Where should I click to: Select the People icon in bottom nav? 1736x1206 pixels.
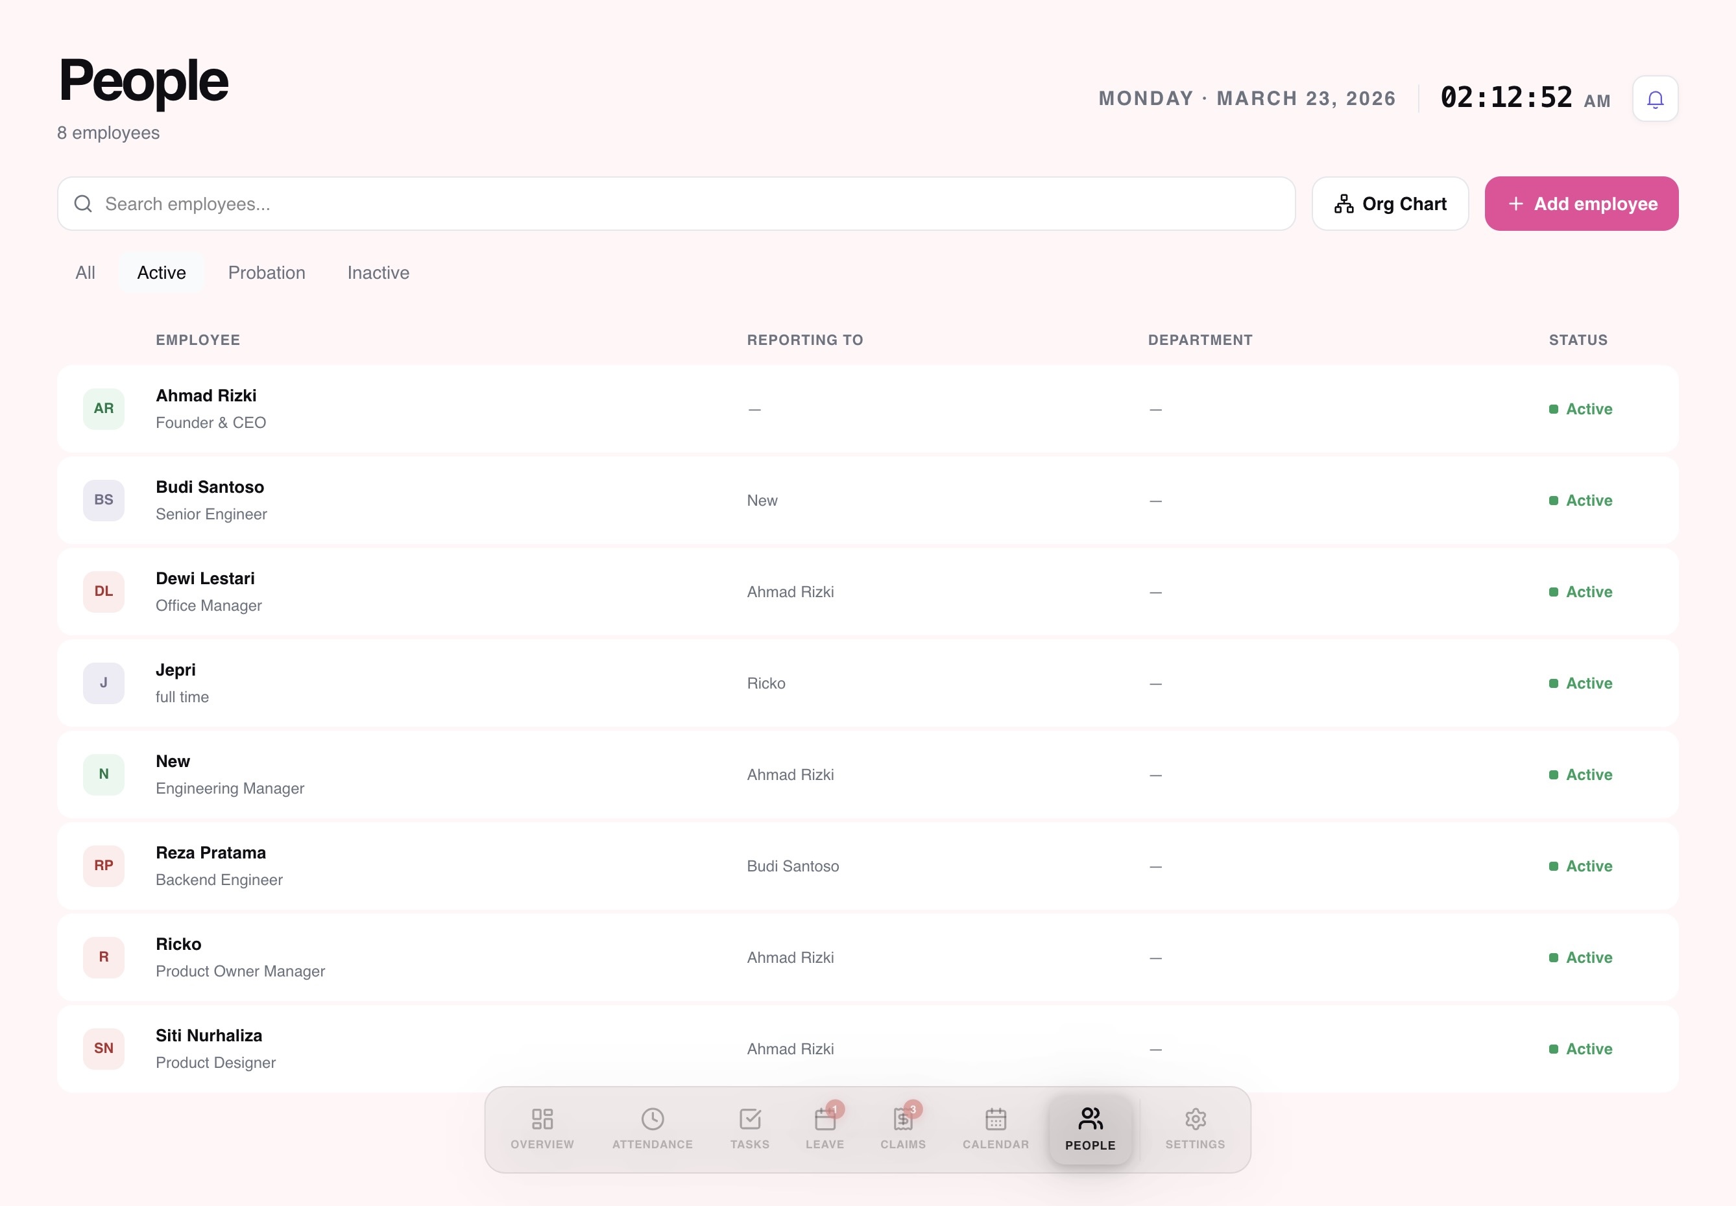[1091, 1119]
